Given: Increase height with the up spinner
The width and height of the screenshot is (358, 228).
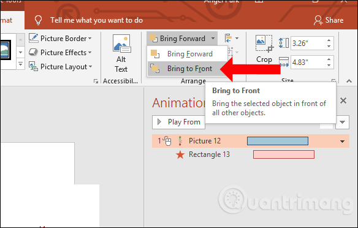Looking at the screenshot, I should pos(329,40).
